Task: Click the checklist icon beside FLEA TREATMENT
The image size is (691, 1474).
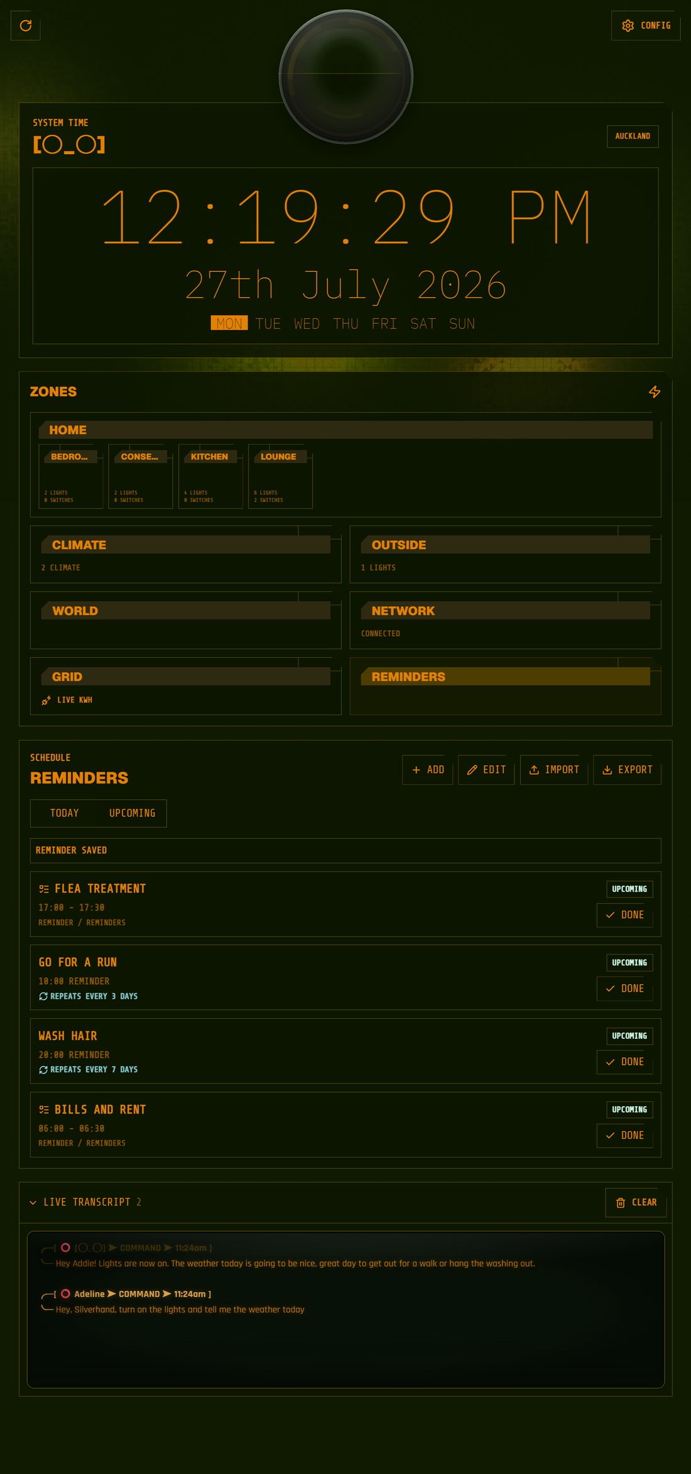Action: (44, 889)
